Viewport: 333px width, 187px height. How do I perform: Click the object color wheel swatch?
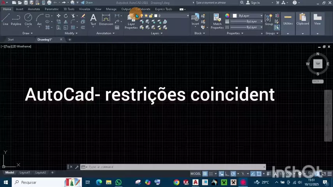[x=227, y=16]
